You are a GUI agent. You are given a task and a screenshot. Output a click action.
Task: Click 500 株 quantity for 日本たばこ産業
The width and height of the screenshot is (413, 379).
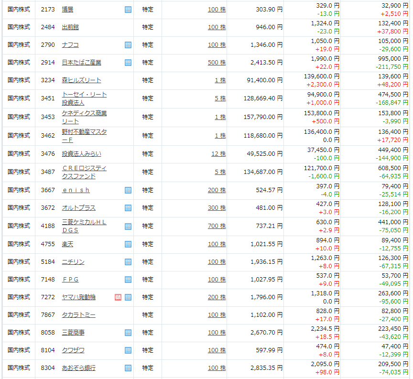217,63
